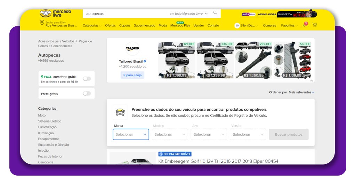Viewport: 356px width, 186px height.
Task: Open Compras in the navigation
Action: (269, 26)
